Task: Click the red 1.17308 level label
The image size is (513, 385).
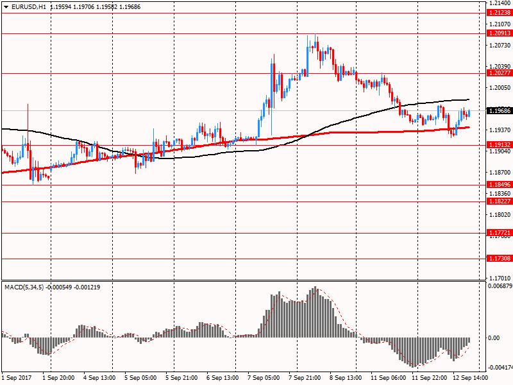Action: pos(500,259)
